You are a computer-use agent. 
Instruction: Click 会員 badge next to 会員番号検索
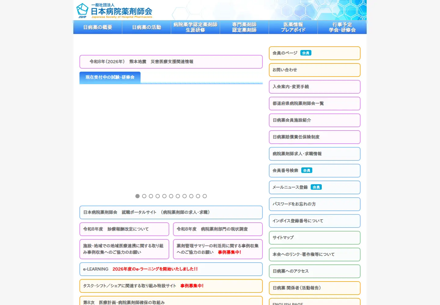[307, 170]
